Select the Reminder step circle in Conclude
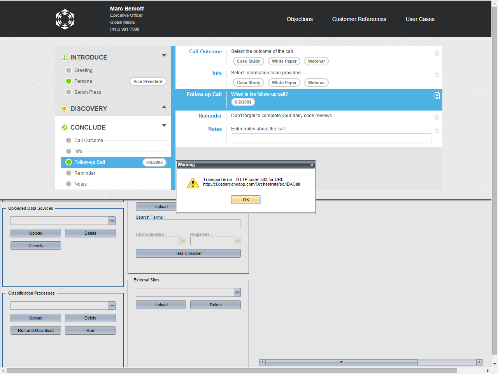The width and height of the screenshot is (498, 374). click(x=68, y=173)
